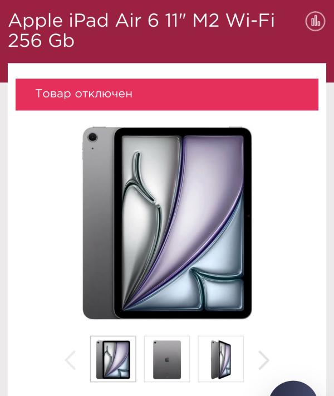Select the thumbnail showing iPad back with Apple logo
Screen dimensions: 334x396
(167, 359)
